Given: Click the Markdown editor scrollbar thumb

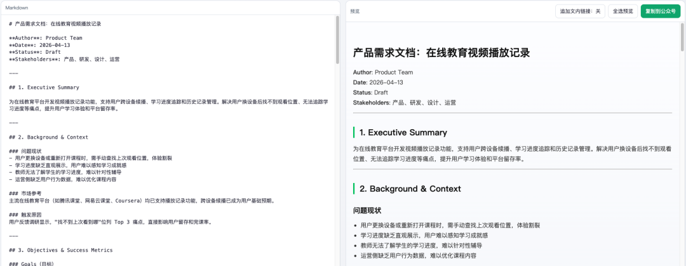Looking at the screenshot, I should [x=337, y=40].
